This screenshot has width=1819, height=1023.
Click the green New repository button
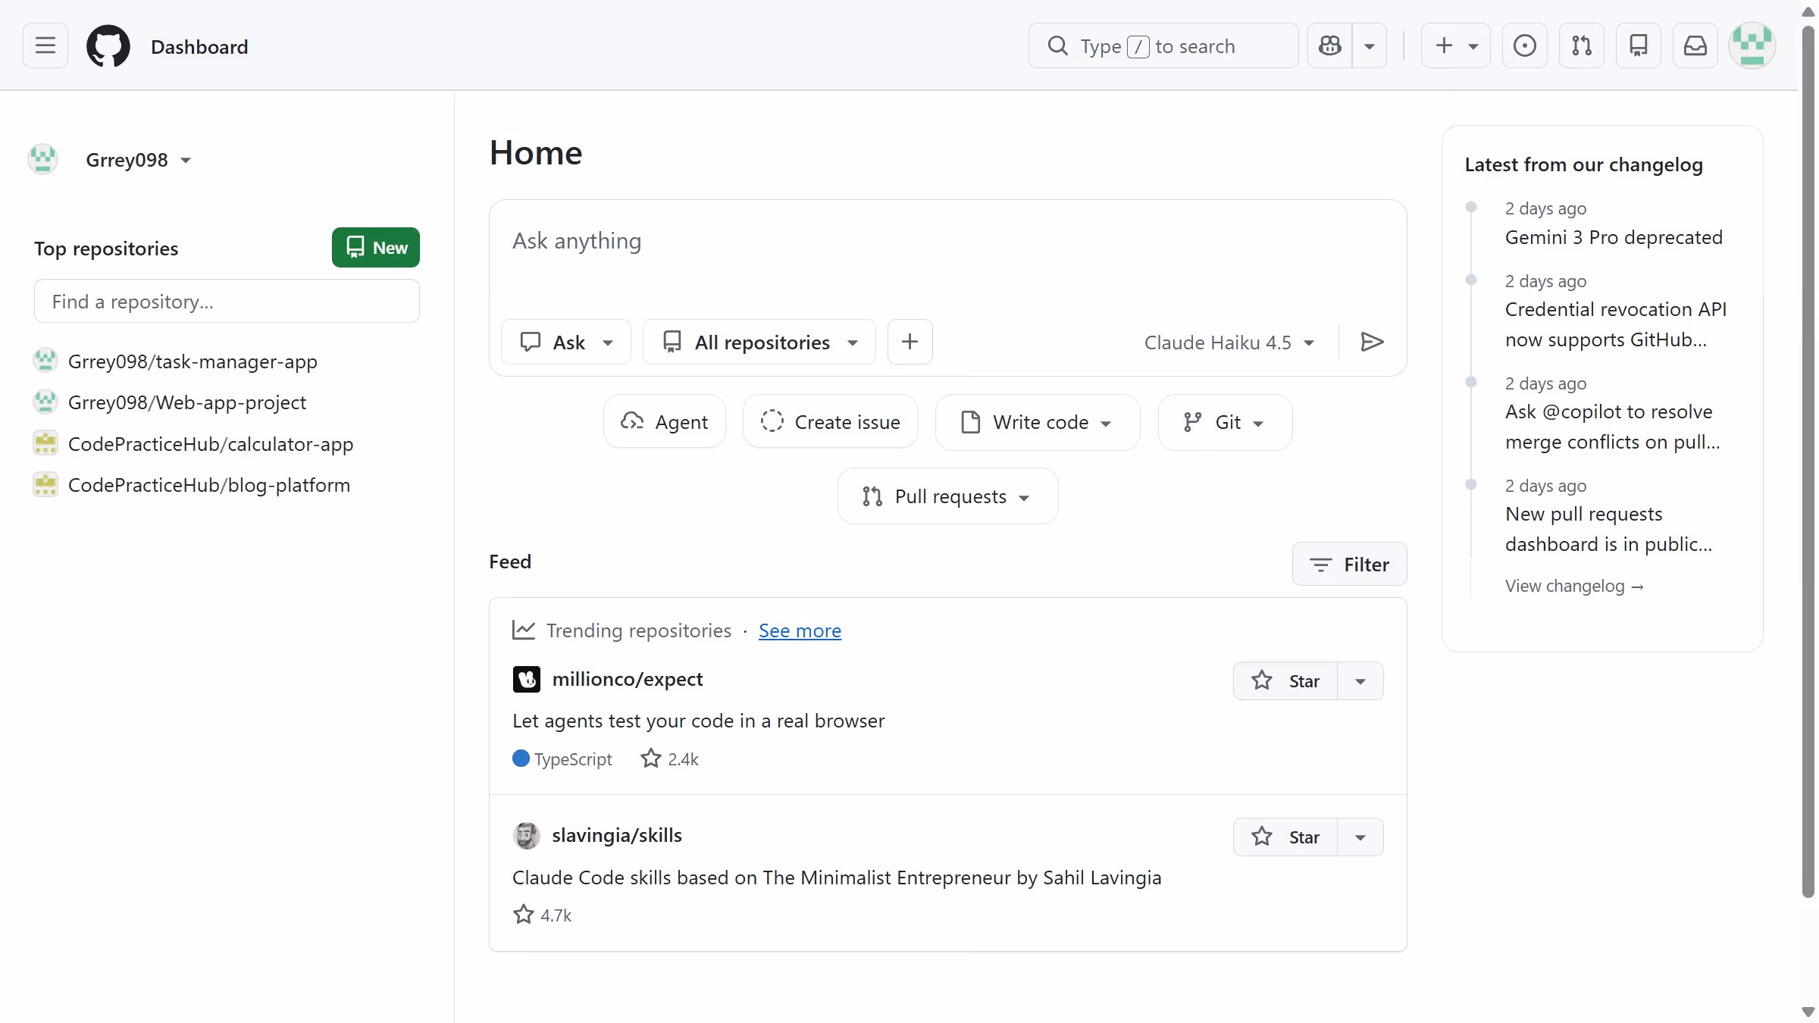point(376,248)
